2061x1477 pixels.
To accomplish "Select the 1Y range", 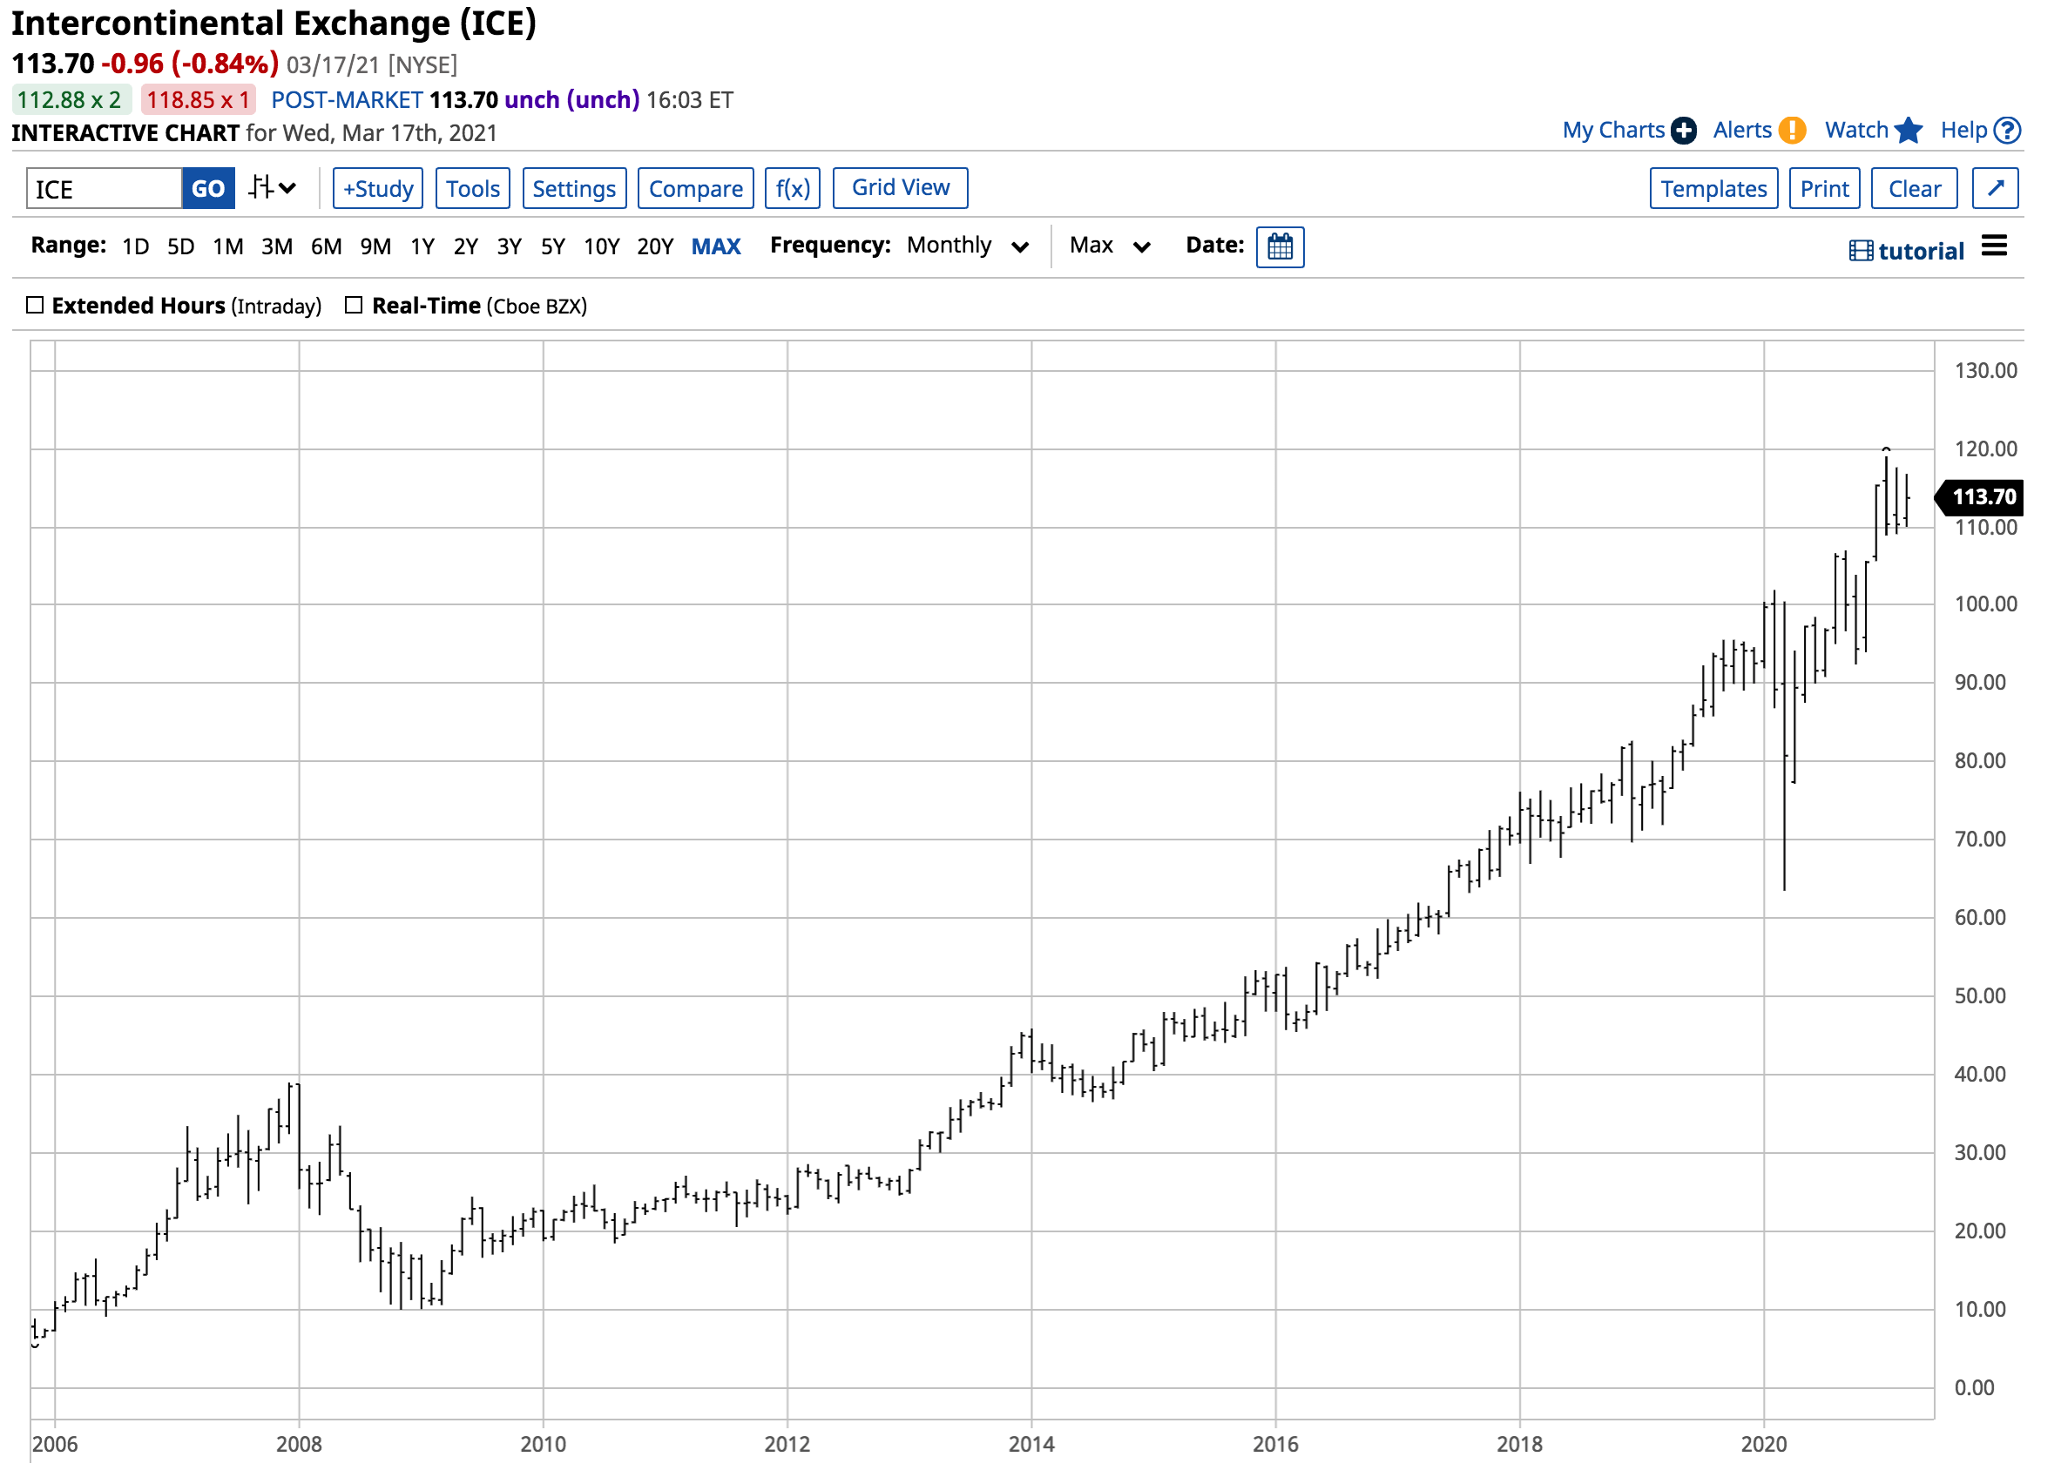I will pyautogui.click(x=422, y=246).
